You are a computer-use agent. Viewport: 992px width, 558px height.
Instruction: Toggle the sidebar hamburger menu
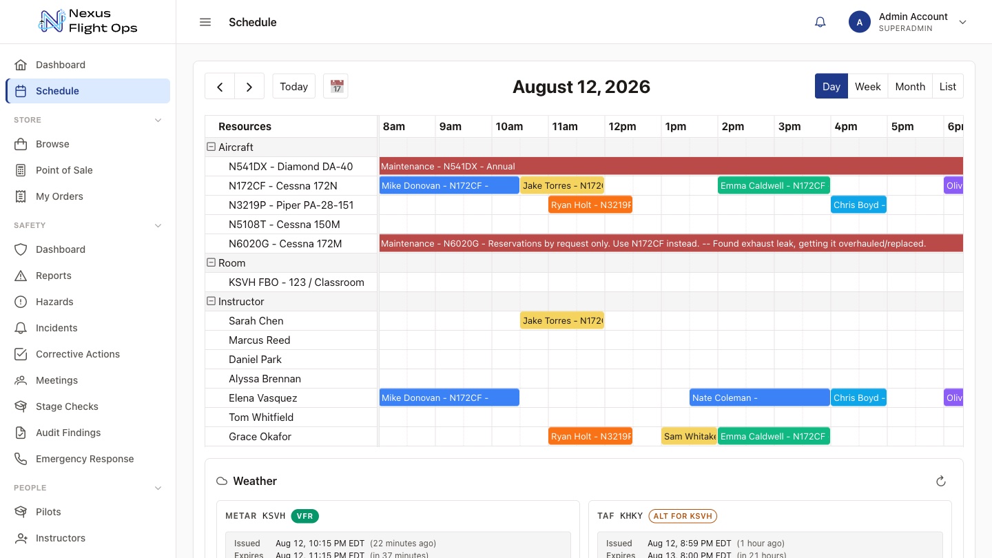[x=205, y=22]
